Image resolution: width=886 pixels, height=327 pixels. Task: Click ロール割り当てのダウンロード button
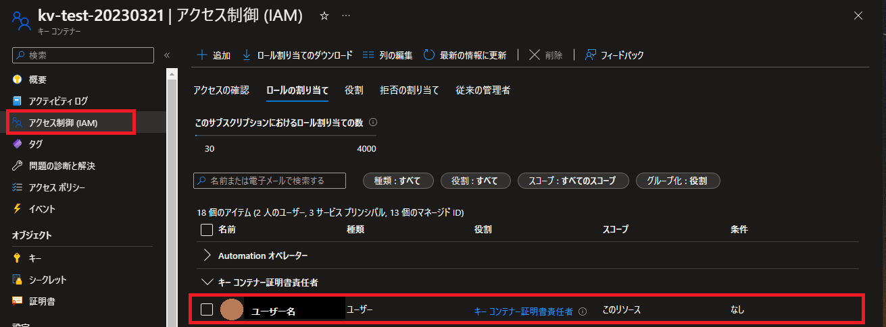tap(297, 55)
